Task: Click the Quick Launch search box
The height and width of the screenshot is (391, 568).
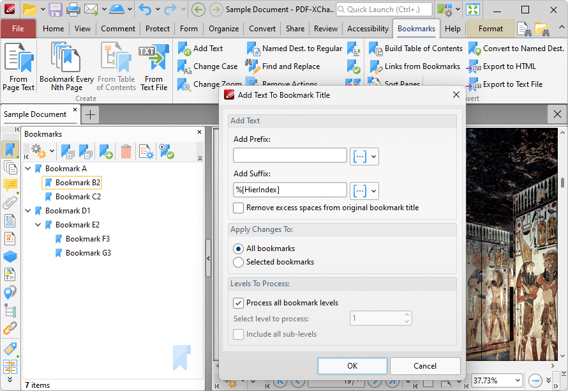Action: [x=384, y=10]
